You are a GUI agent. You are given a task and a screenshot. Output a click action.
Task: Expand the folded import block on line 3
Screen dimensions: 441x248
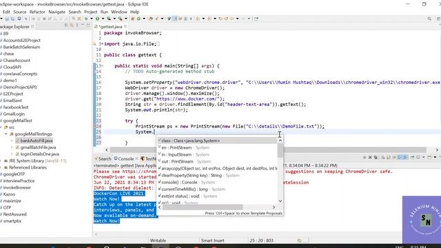pyautogui.click(x=103, y=44)
